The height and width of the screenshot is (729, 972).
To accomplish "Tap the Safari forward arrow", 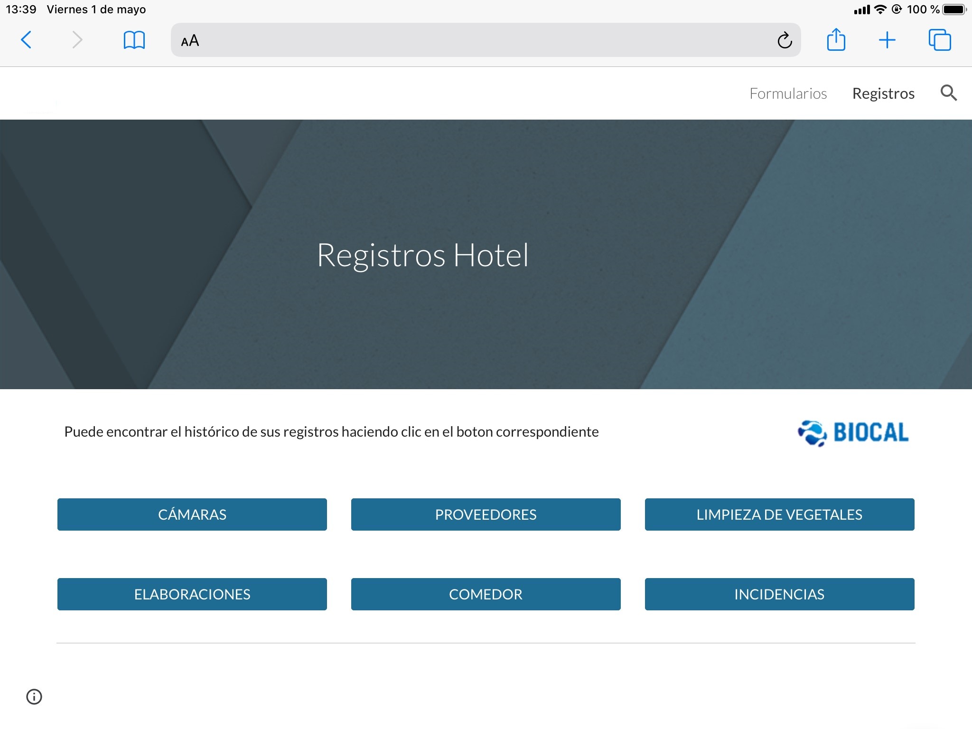I will tap(77, 40).
